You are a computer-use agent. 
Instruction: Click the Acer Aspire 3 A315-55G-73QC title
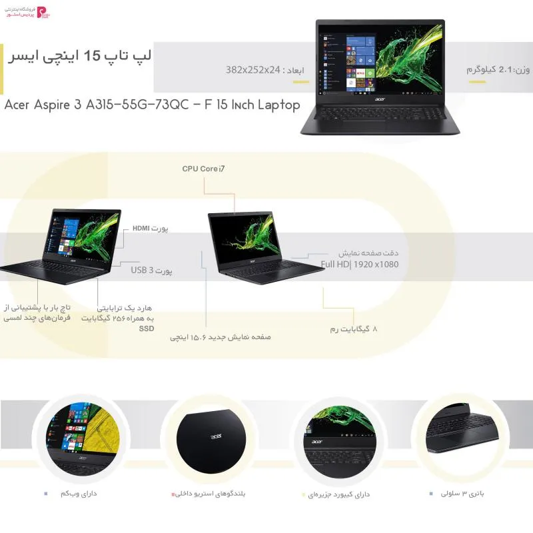click(x=153, y=105)
